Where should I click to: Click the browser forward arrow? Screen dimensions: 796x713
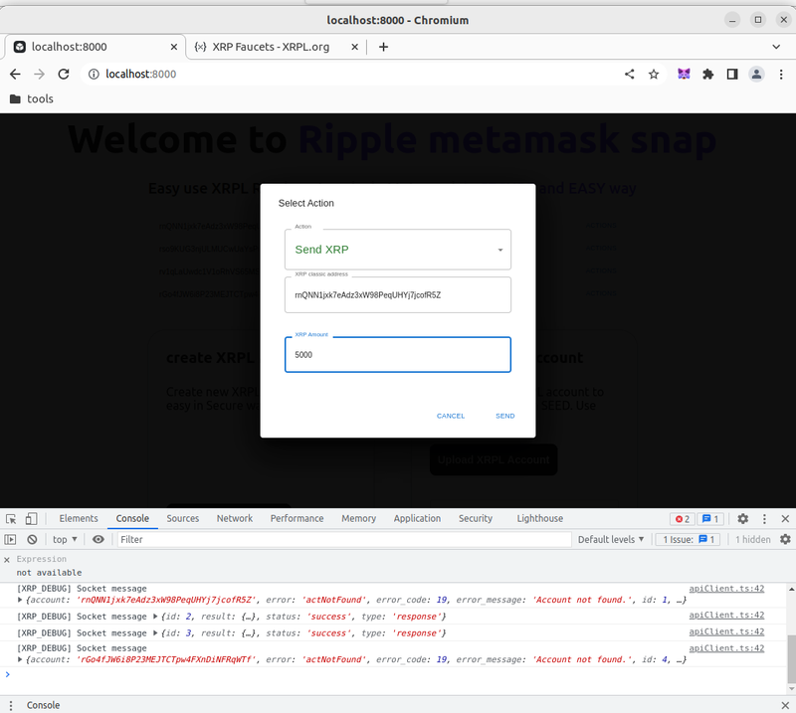39,75
